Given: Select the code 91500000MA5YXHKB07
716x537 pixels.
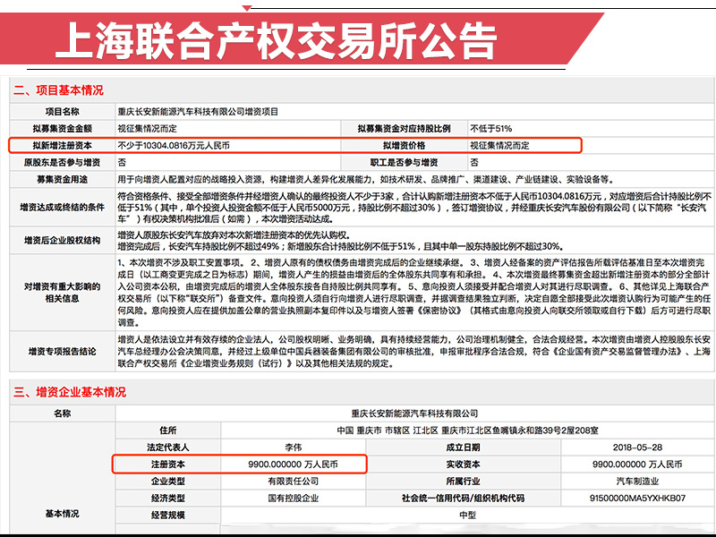Looking at the screenshot, I should tap(637, 498).
